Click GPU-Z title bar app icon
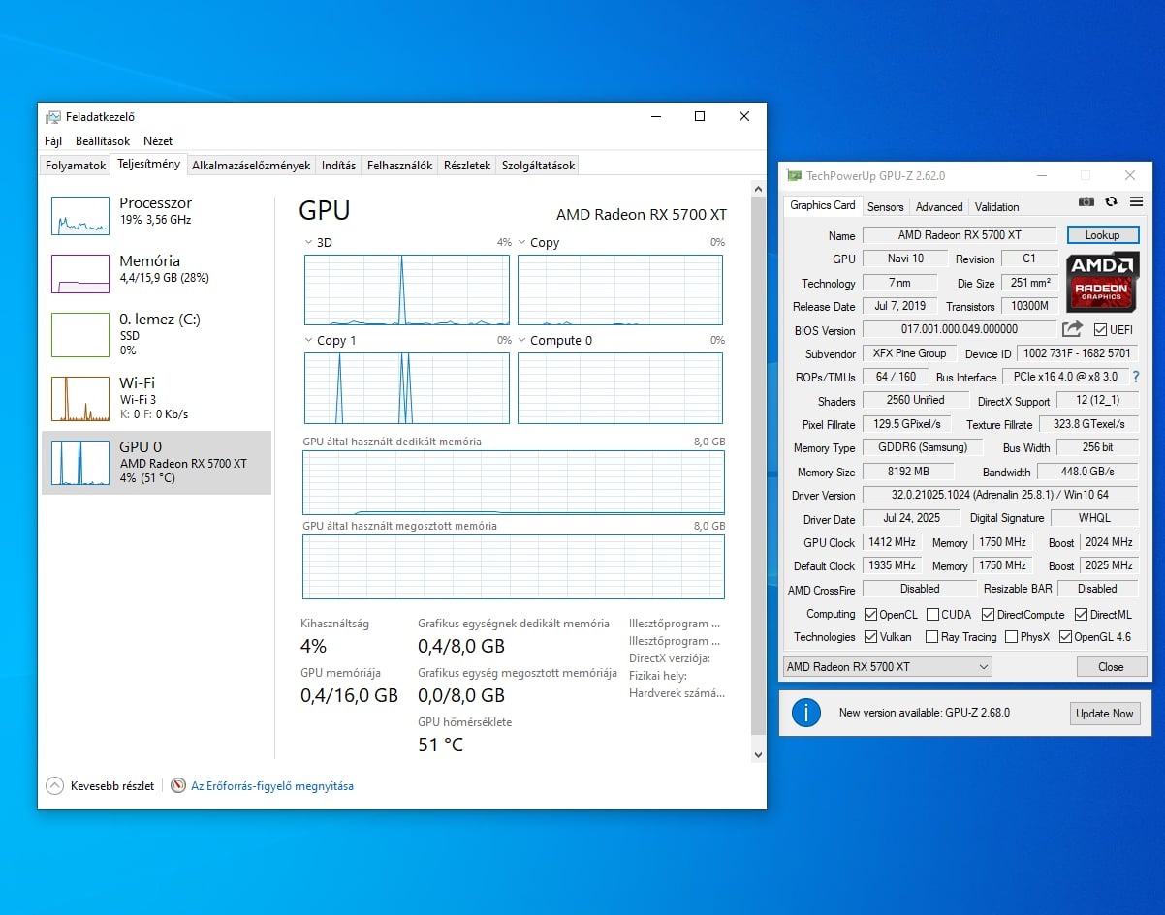The image size is (1165, 915). click(794, 176)
